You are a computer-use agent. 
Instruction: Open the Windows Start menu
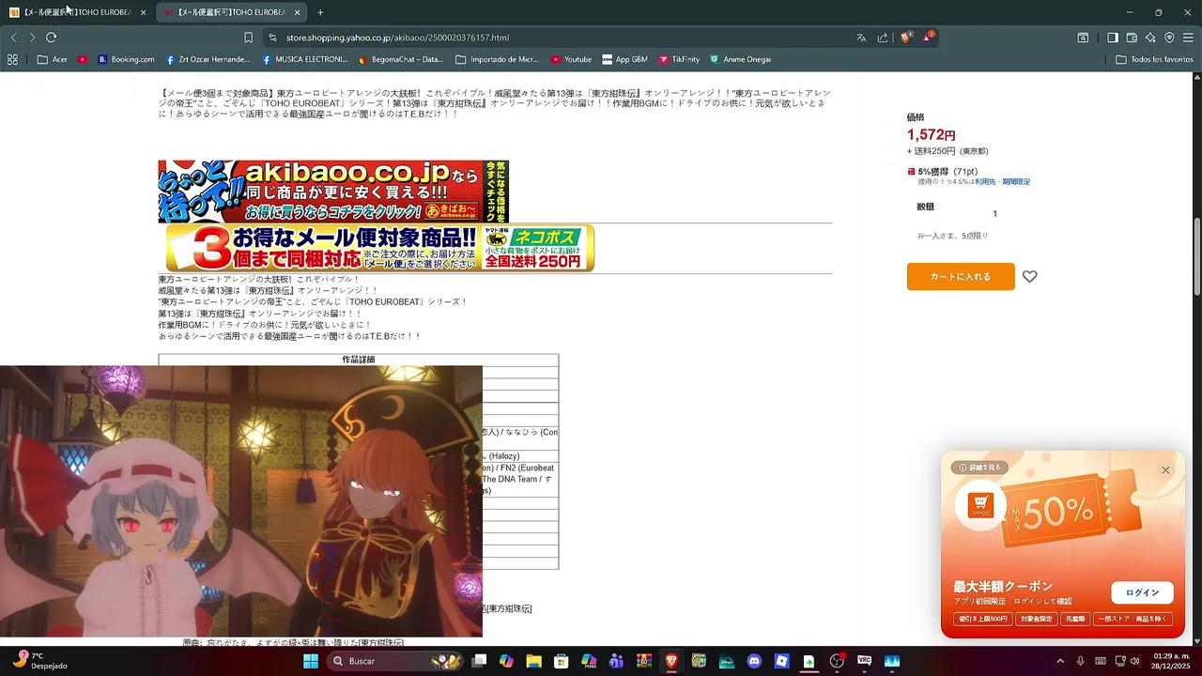point(311,661)
